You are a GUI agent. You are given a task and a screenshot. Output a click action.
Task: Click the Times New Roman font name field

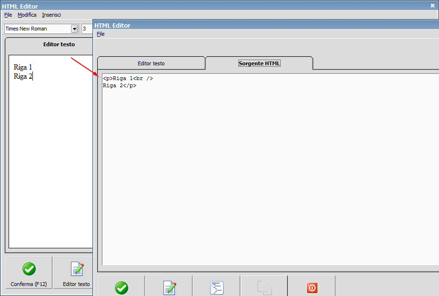tap(38, 29)
